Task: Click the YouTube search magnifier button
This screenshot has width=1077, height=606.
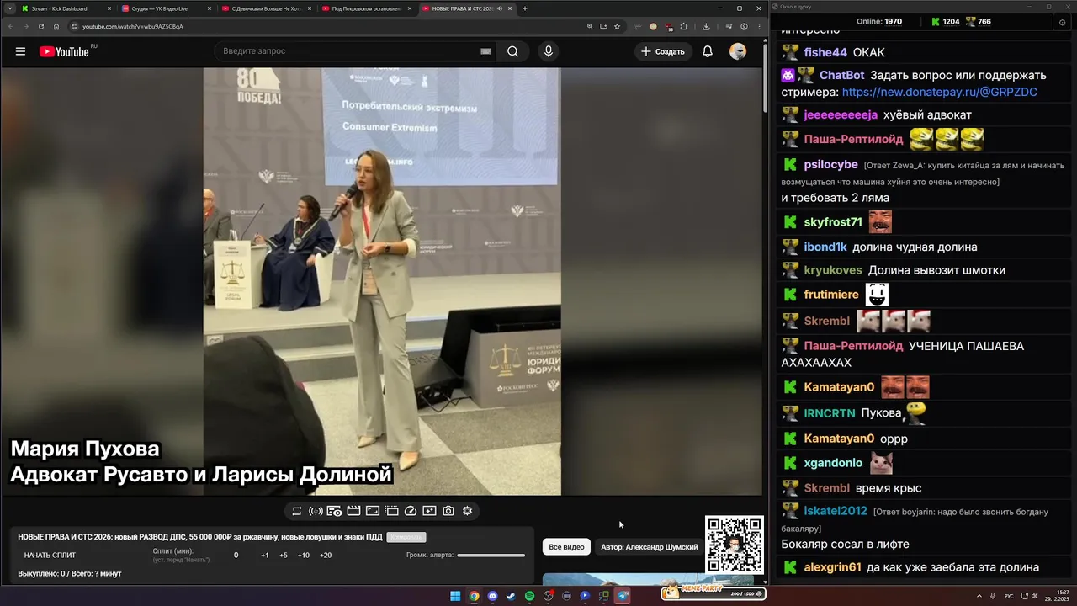Action: point(512,51)
